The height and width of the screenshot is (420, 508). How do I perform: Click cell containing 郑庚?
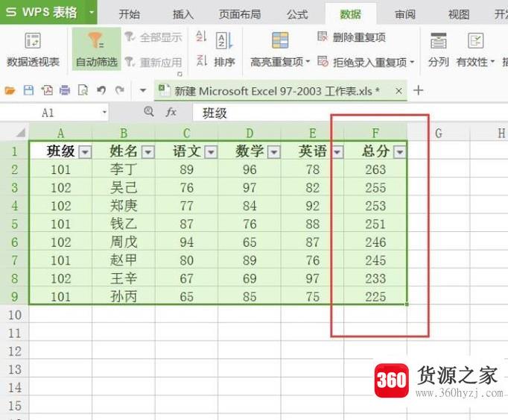[124, 206]
